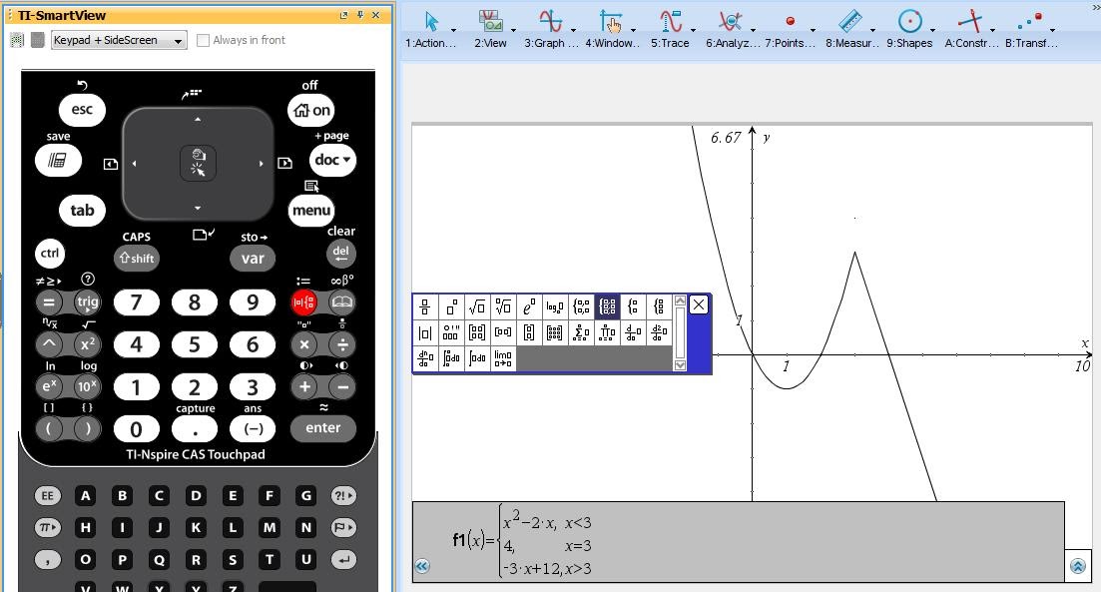Insert the absolute value template

(425, 332)
